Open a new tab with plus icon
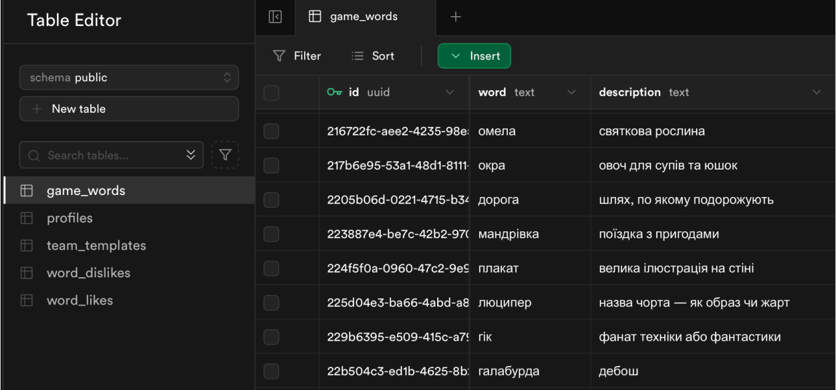 (x=455, y=17)
